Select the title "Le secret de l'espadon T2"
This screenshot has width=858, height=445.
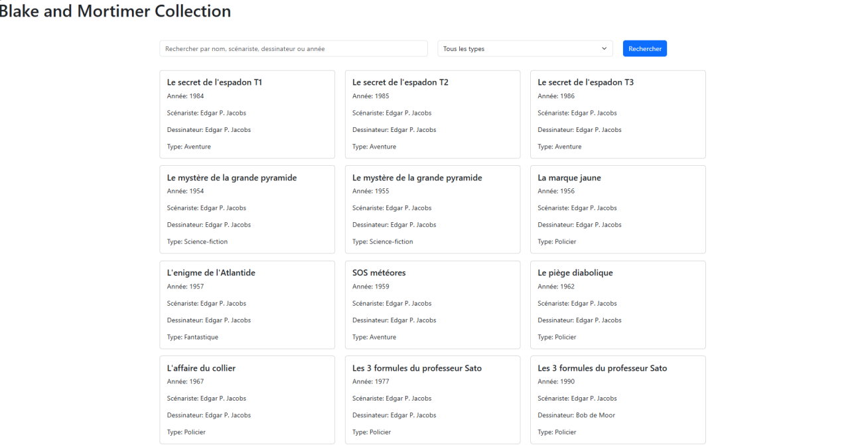click(x=400, y=82)
